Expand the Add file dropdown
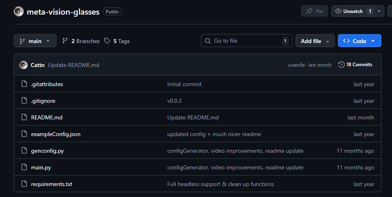392x197 pixels. pos(315,41)
